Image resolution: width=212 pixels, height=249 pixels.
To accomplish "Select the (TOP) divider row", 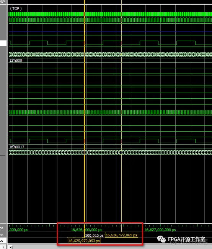I will 110,8.
